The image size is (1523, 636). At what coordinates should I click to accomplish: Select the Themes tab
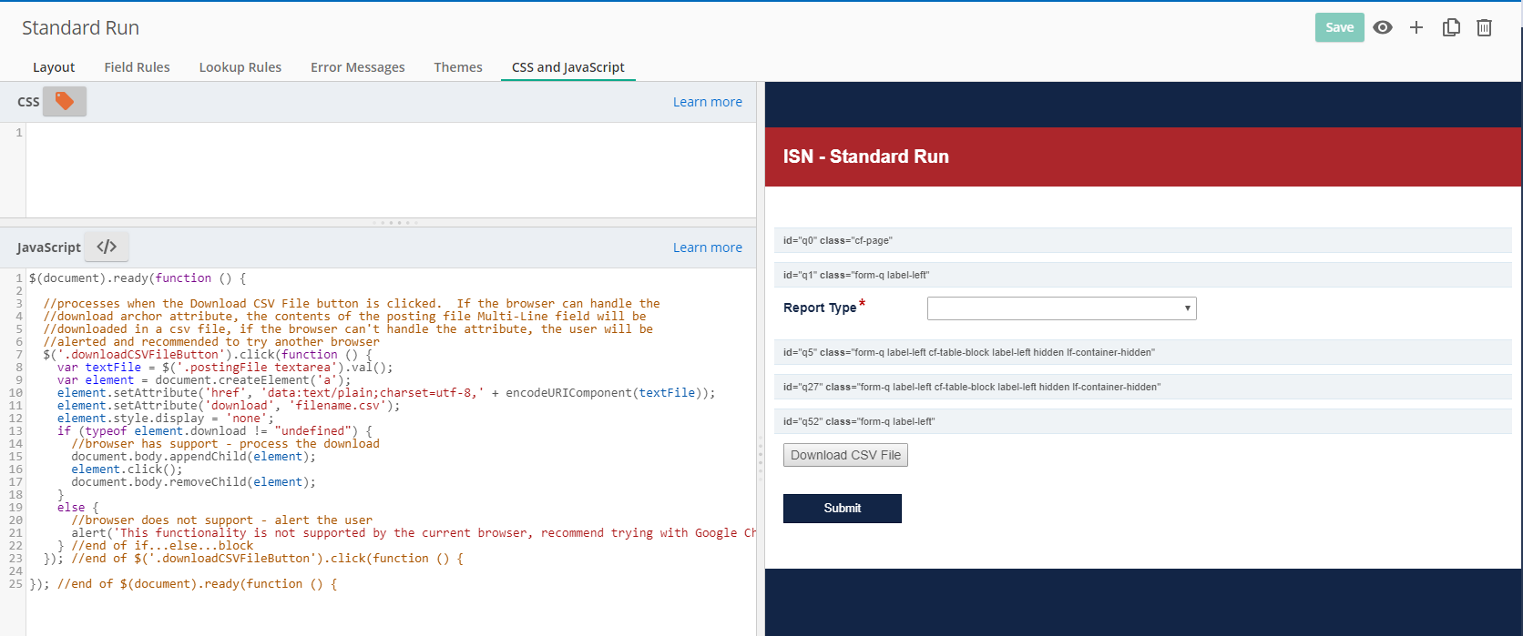pos(458,67)
